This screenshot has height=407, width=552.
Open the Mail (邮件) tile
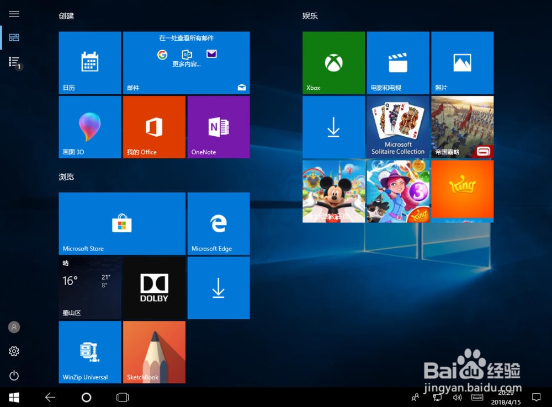pos(186,63)
